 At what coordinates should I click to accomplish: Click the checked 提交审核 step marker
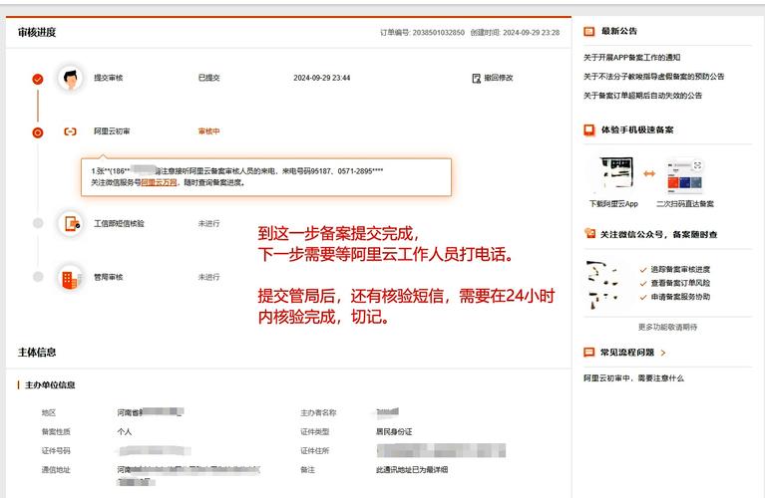coord(38,79)
